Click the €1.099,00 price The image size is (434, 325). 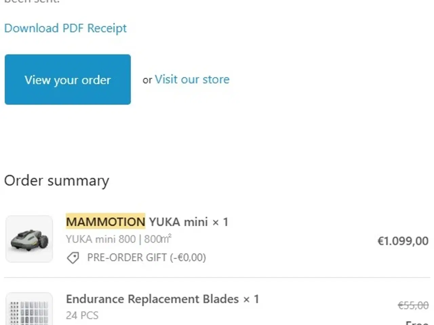pyautogui.click(x=403, y=241)
